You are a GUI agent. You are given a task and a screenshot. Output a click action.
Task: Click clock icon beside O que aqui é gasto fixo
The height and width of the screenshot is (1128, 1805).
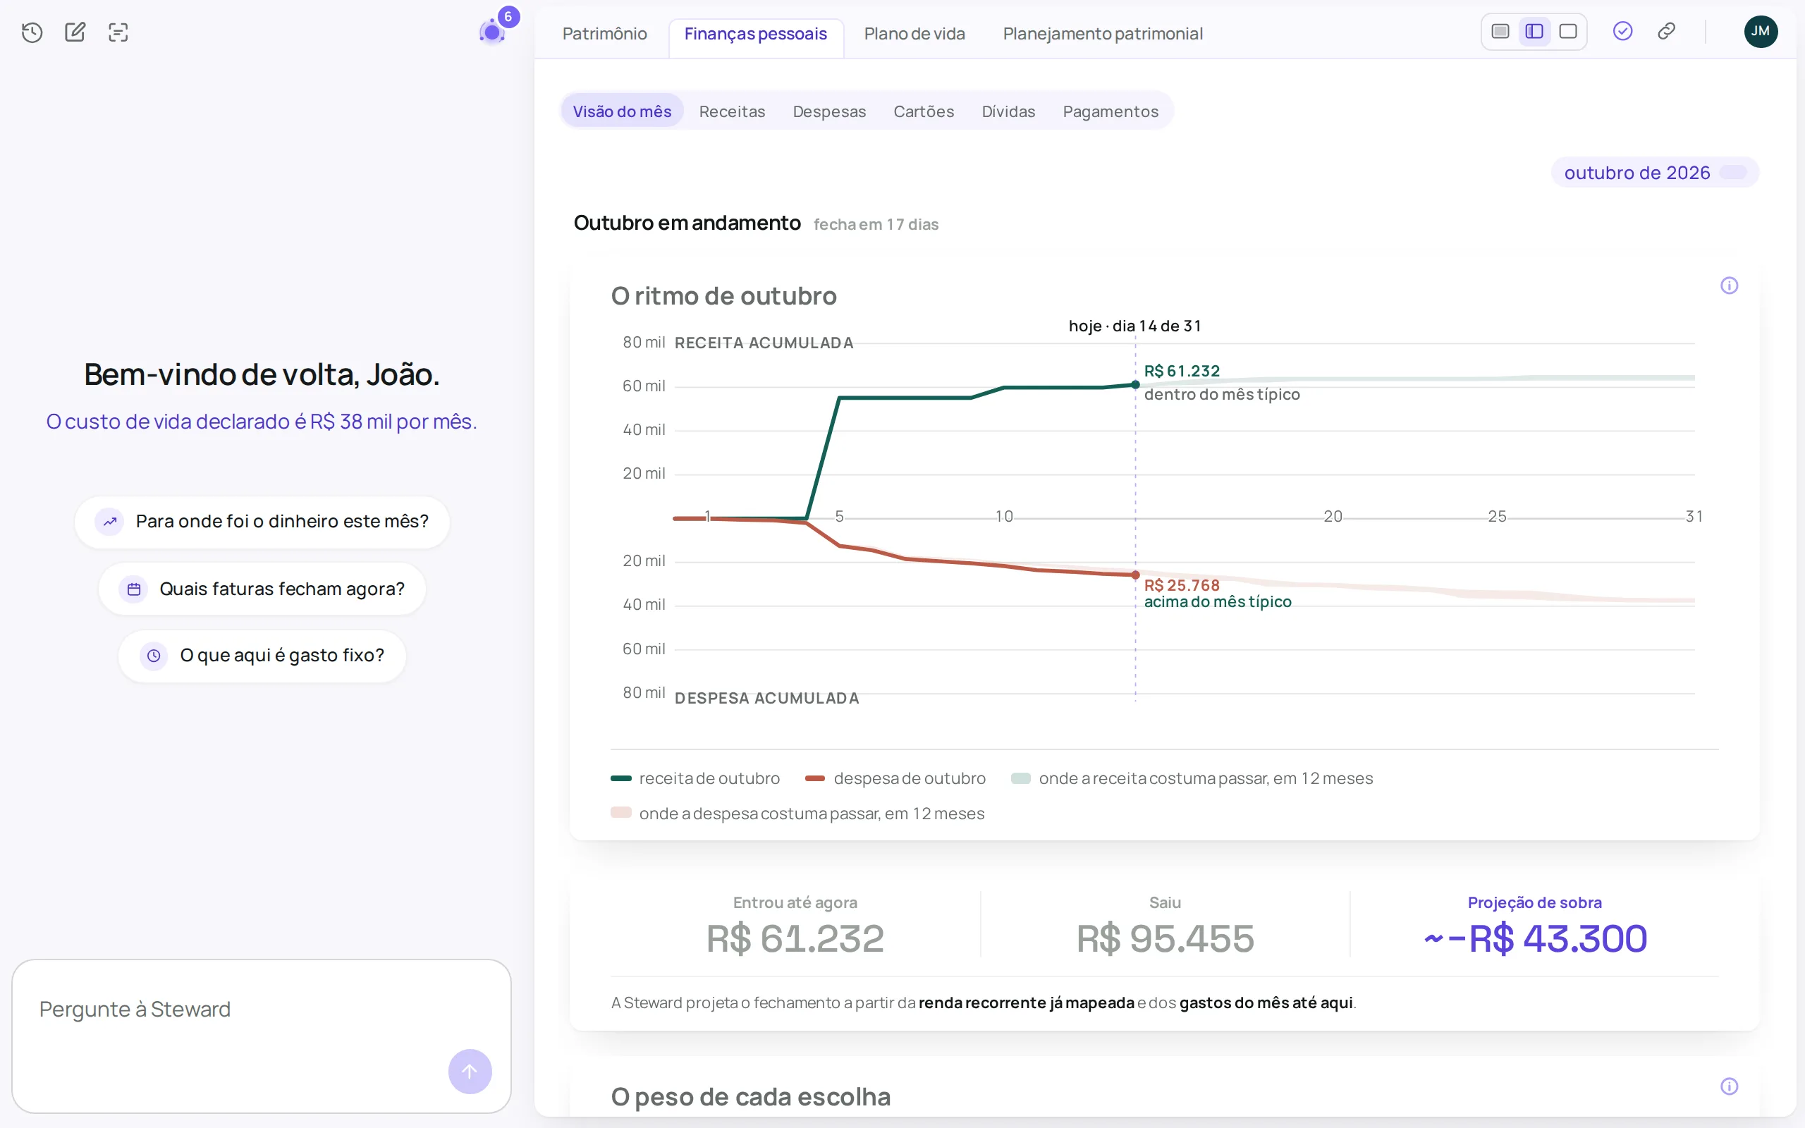point(154,656)
